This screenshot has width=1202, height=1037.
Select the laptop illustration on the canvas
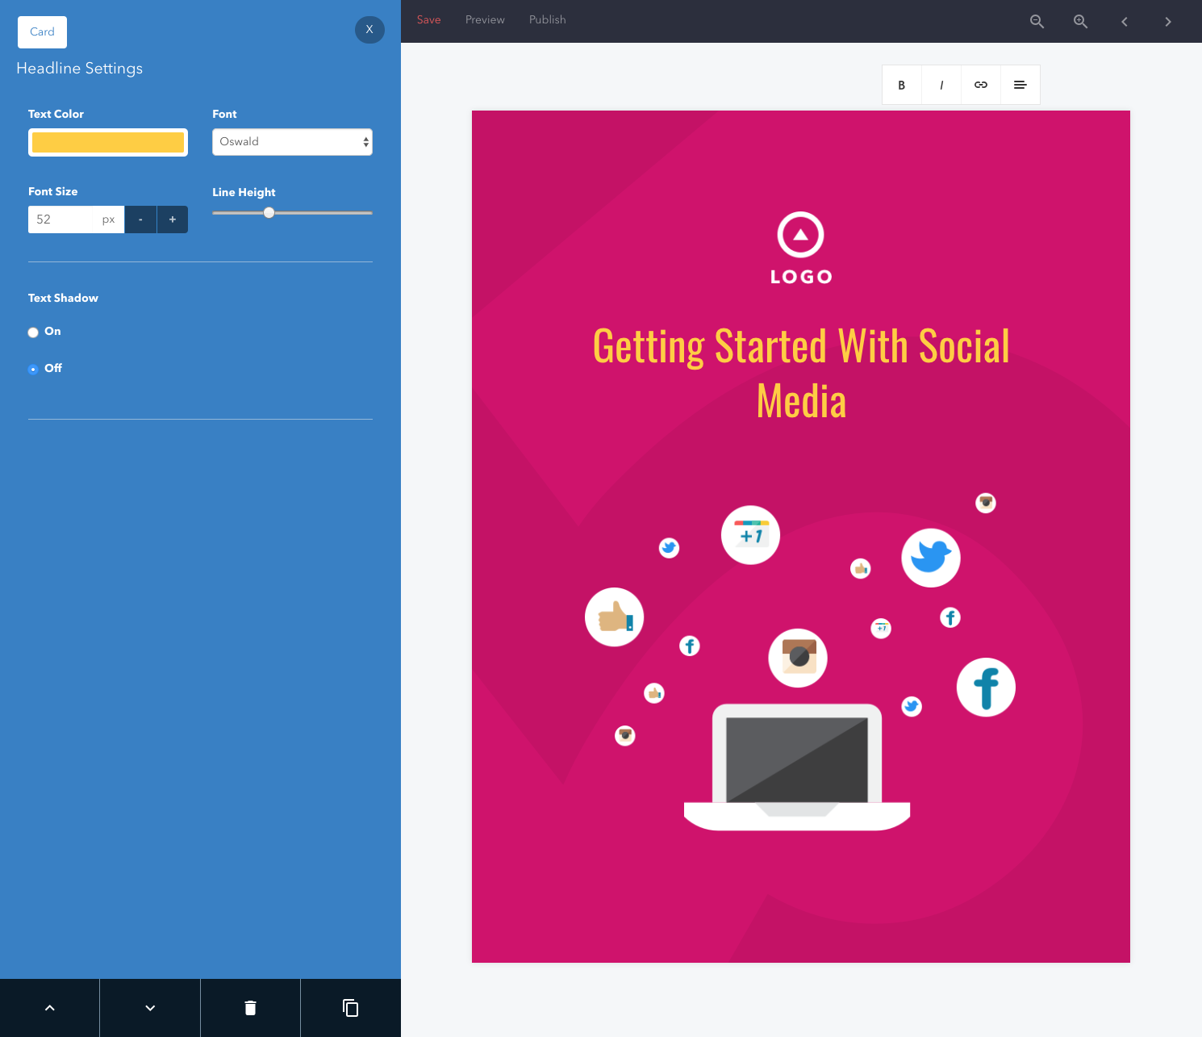(797, 767)
